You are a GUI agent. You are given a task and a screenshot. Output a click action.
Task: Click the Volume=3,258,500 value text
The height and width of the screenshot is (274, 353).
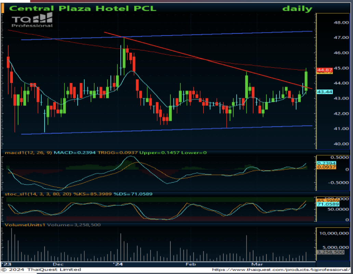tap(74, 225)
